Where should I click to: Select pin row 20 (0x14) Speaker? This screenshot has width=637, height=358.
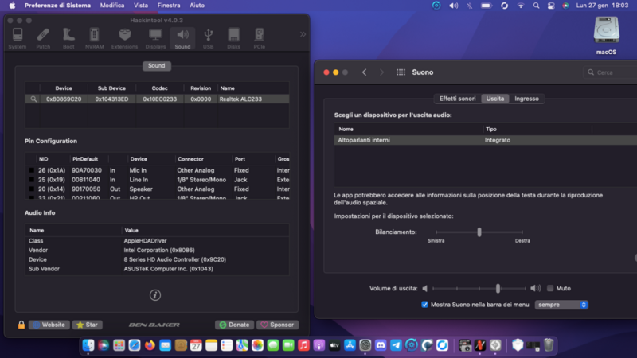pyautogui.click(x=157, y=189)
